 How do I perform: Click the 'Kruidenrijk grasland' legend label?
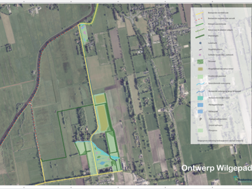point(217,76)
